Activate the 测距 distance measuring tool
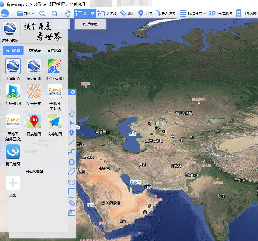 [127, 13]
